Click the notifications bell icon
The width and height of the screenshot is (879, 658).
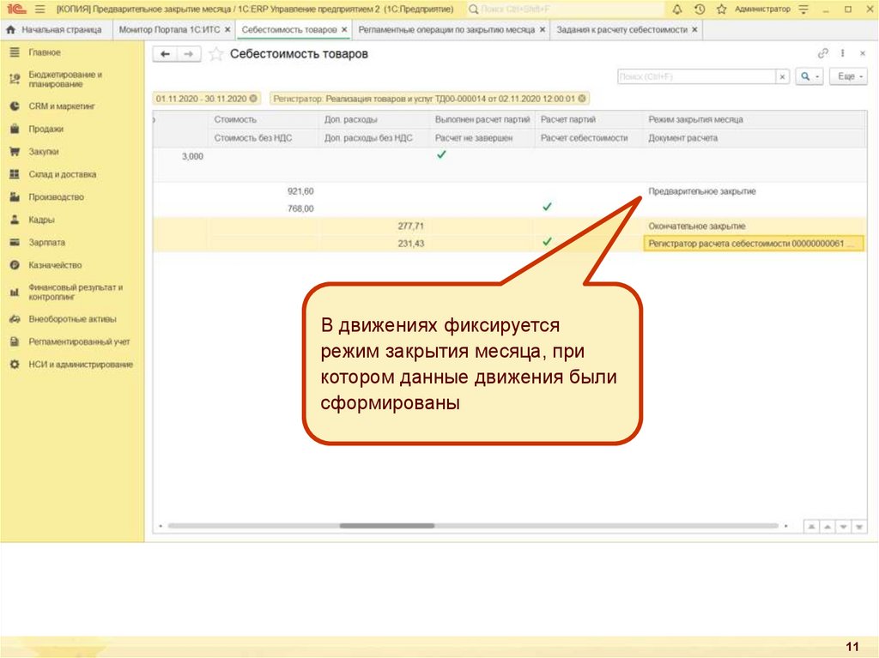click(x=678, y=9)
